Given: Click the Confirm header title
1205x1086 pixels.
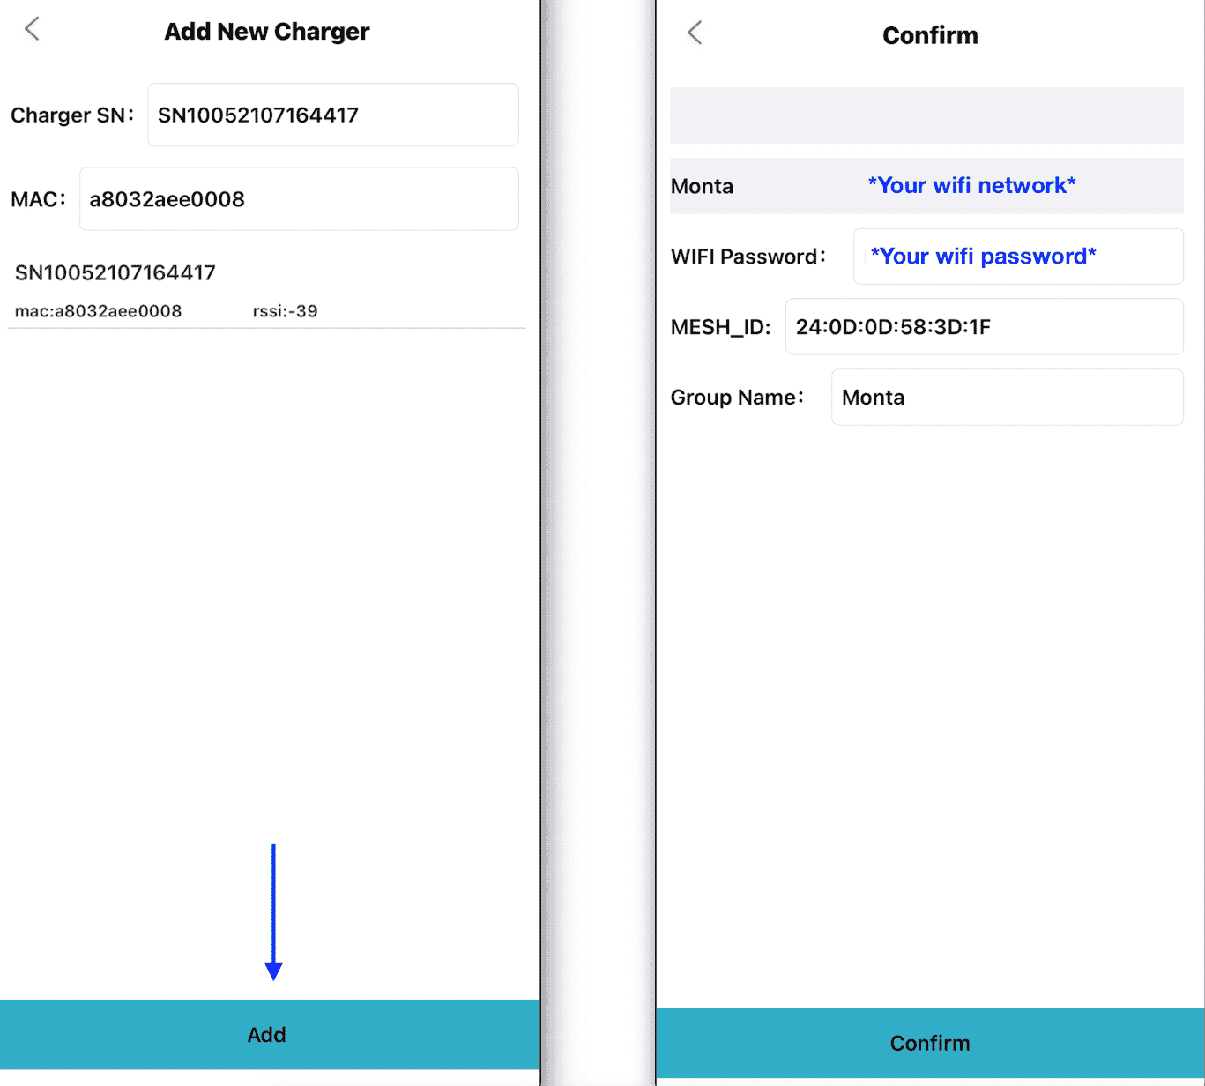Looking at the screenshot, I should click(930, 35).
